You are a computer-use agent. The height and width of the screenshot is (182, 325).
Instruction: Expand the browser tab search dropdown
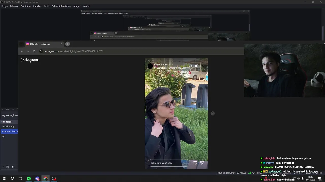click(21, 44)
